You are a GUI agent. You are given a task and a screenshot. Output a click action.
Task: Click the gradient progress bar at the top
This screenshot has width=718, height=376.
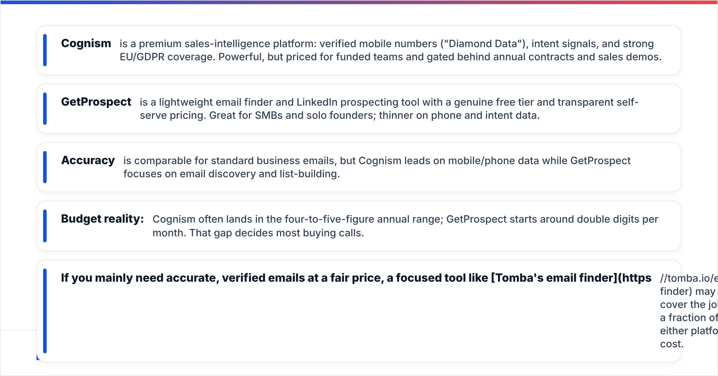coord(359,2)
